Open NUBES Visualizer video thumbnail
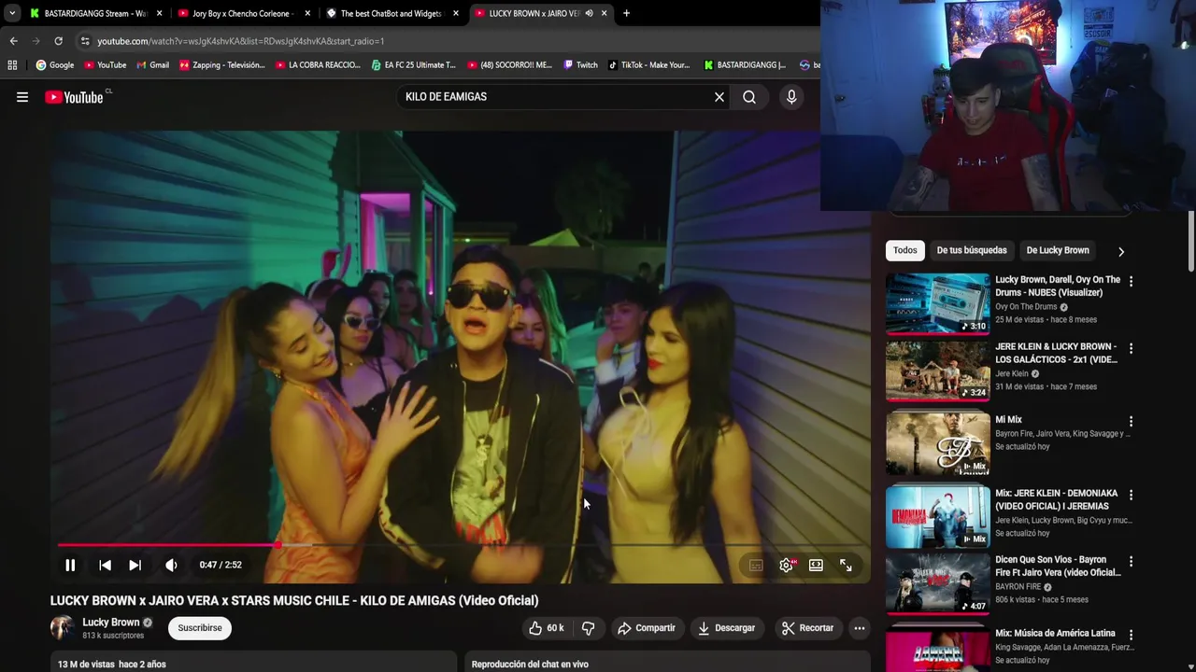 click(937, 303)
